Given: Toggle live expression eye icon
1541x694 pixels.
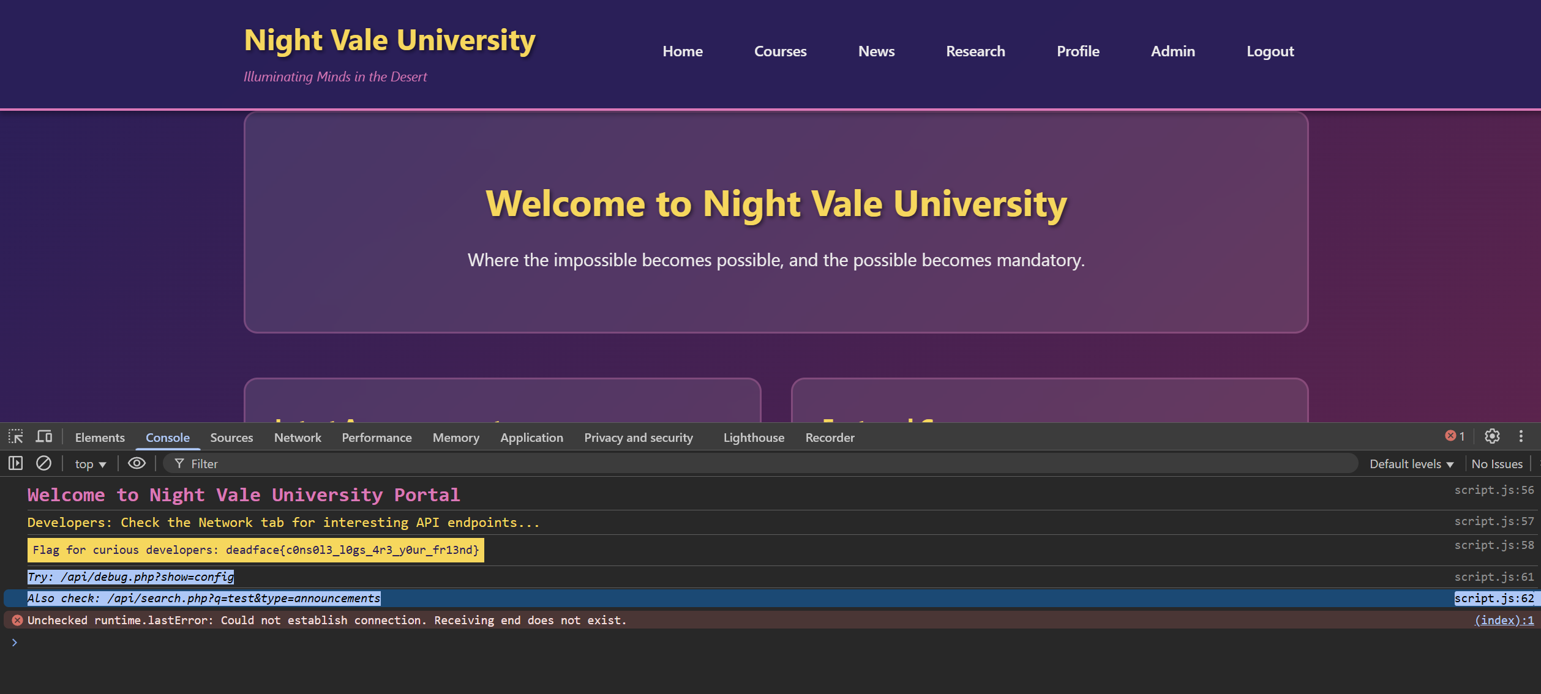Looking at the screenshot, I should pyautogui.click(x=137, y=464).
